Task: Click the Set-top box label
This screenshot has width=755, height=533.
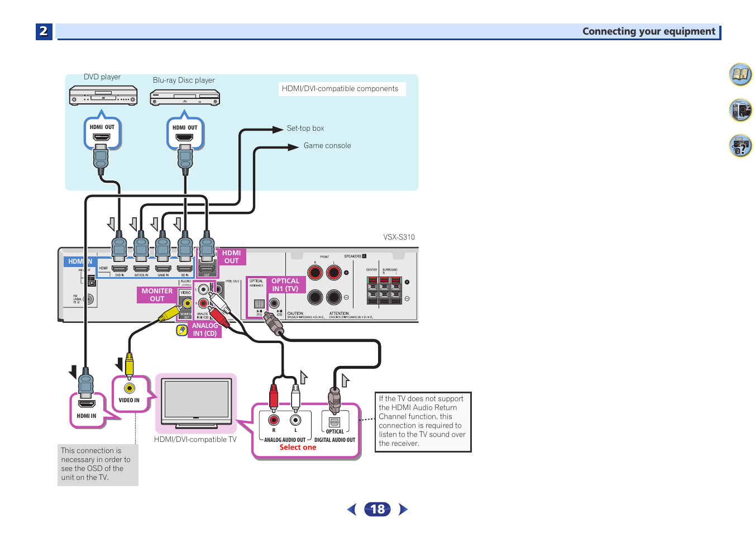Action: point(305,129)
